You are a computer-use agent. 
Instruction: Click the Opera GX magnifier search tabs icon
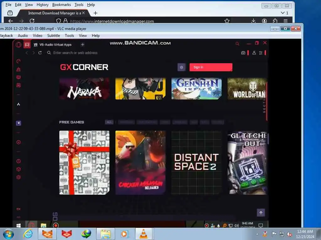[x=237, y=43]
